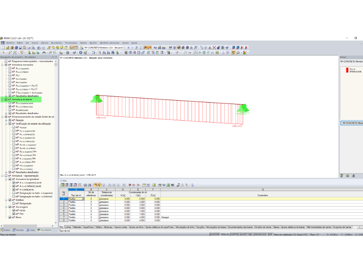
Task: Toggle LINHAS AUX in the status bar
Action: tap(260, 234)
